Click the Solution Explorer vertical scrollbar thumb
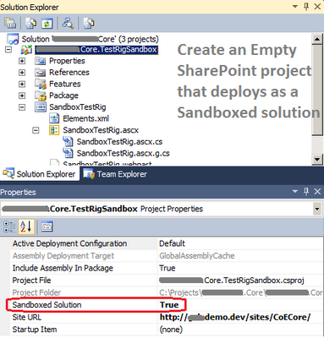 (x=317, y=90)
